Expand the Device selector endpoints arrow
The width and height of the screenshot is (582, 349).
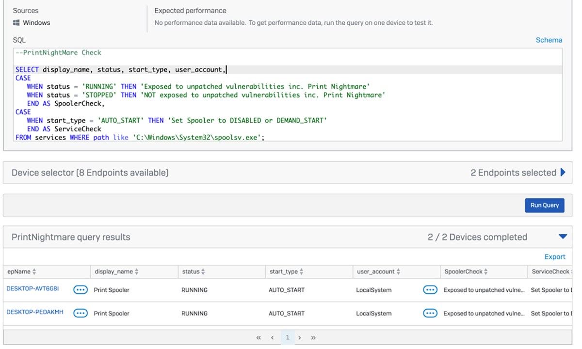(563, 172)
